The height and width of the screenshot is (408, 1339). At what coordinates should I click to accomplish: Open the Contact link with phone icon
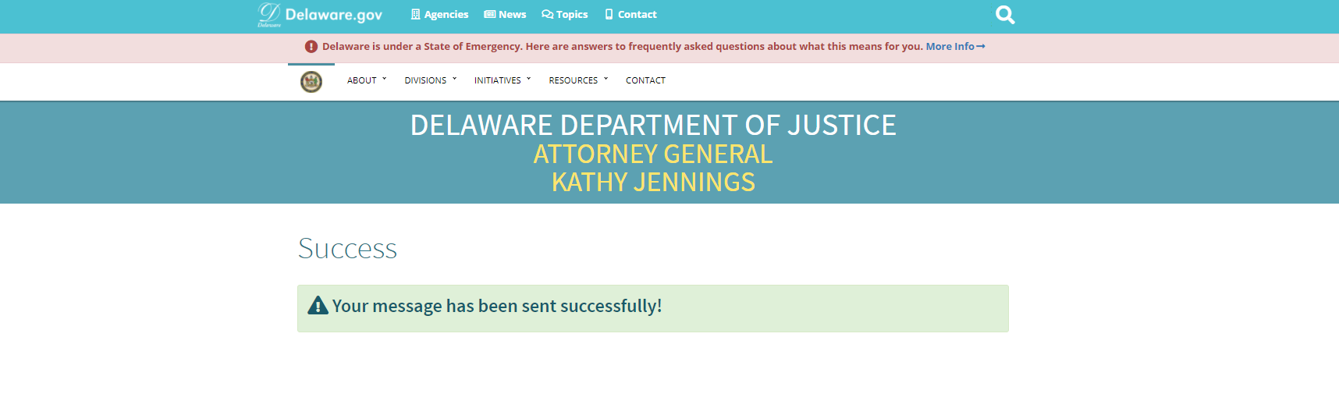coord(630,14)
